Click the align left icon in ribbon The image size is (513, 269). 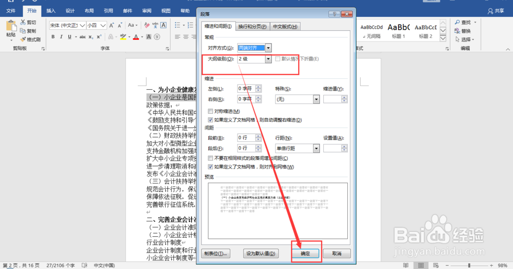click(177, 37)
